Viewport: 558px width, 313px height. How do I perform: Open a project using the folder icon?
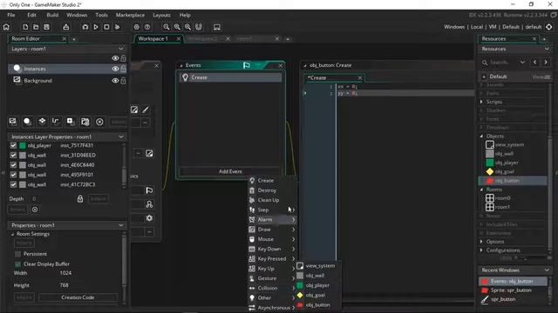pyautogui.click(x=36, y=27)
